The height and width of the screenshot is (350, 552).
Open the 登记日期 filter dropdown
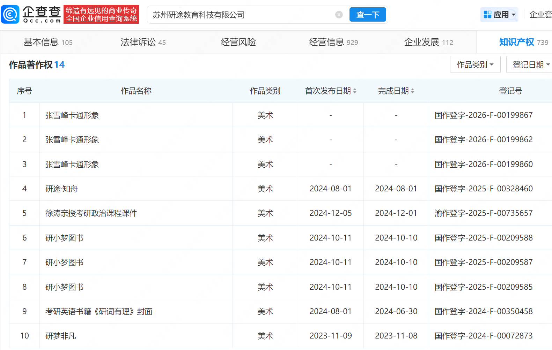pos(530,64)
